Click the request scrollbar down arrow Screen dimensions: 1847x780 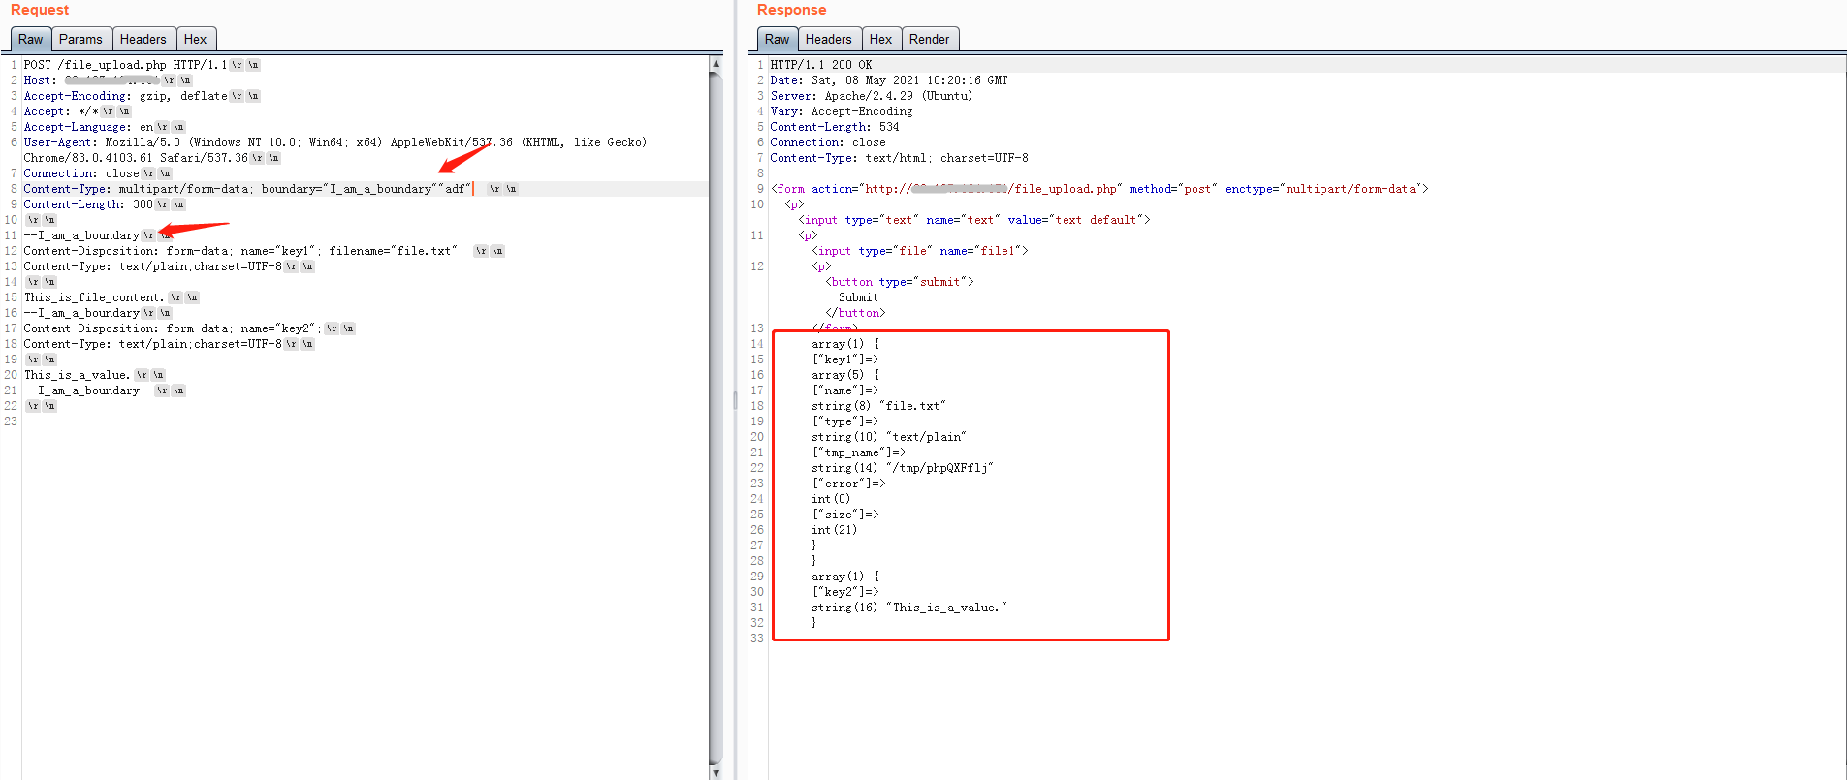tap(716, 772)
